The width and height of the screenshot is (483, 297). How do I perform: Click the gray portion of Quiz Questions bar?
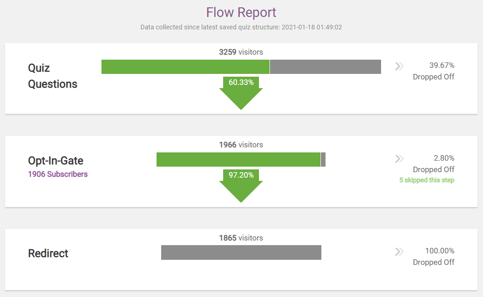pos(325,67)
